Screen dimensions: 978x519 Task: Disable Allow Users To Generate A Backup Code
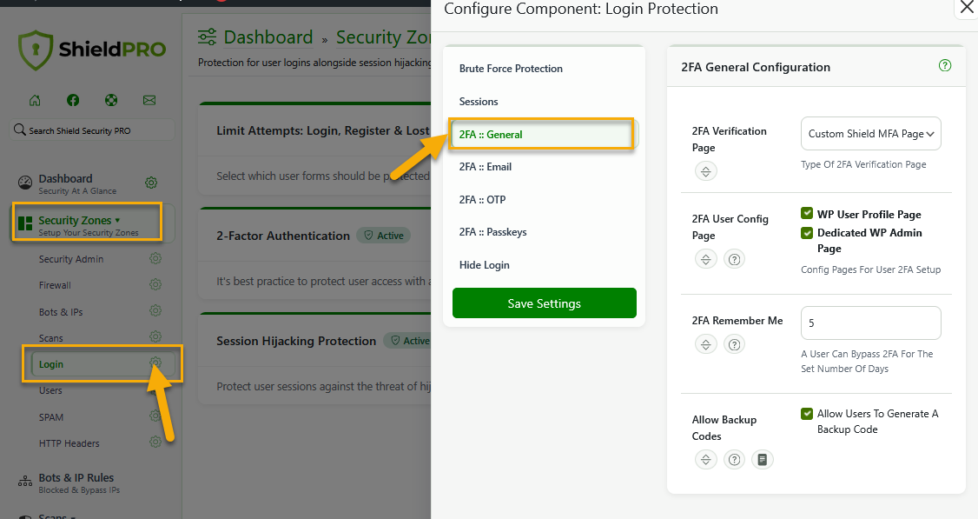click(x=807, y=414)
